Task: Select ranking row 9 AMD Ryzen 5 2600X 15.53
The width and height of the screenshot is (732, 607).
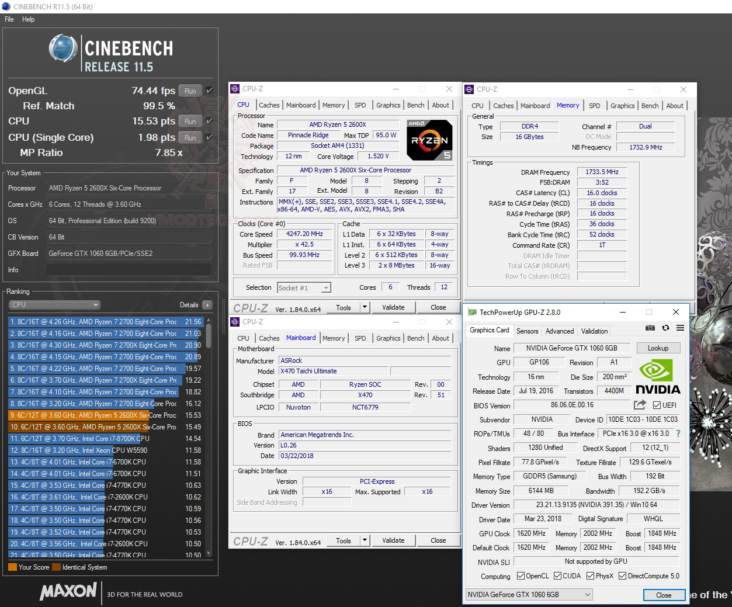Action: click(x=105, y=415)
